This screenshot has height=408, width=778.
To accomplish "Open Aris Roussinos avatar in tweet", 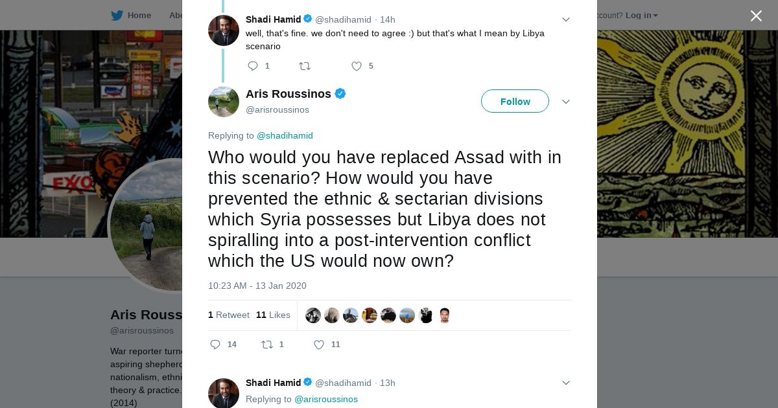I will click(x=224, y=102).
